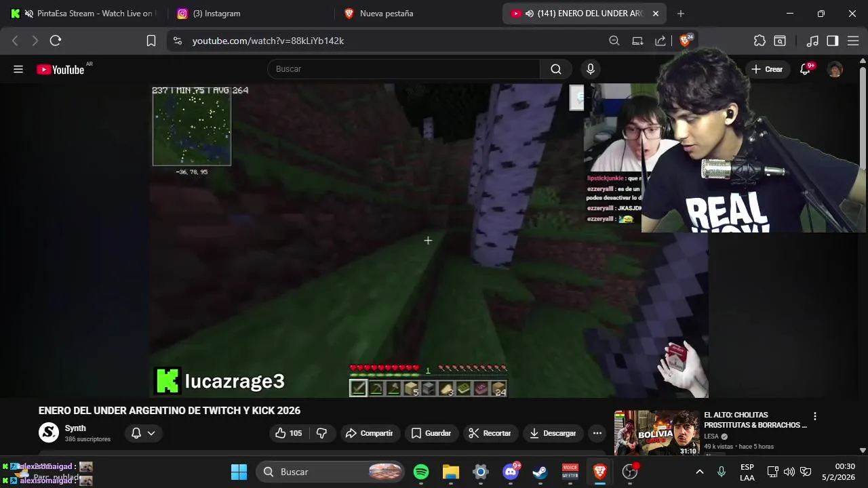Viewport: 868px width, 488px height.
Task: Open the volume control in tray
Action: 789,472
